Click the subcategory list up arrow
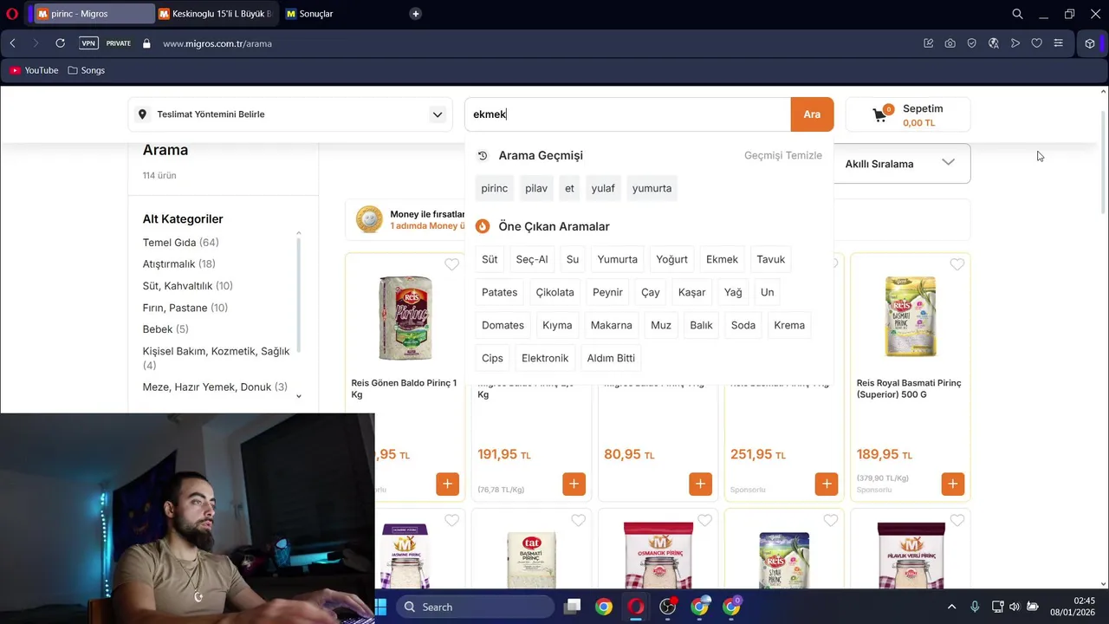This screenshot has width=1109, height=624. (x=299, y=233)
